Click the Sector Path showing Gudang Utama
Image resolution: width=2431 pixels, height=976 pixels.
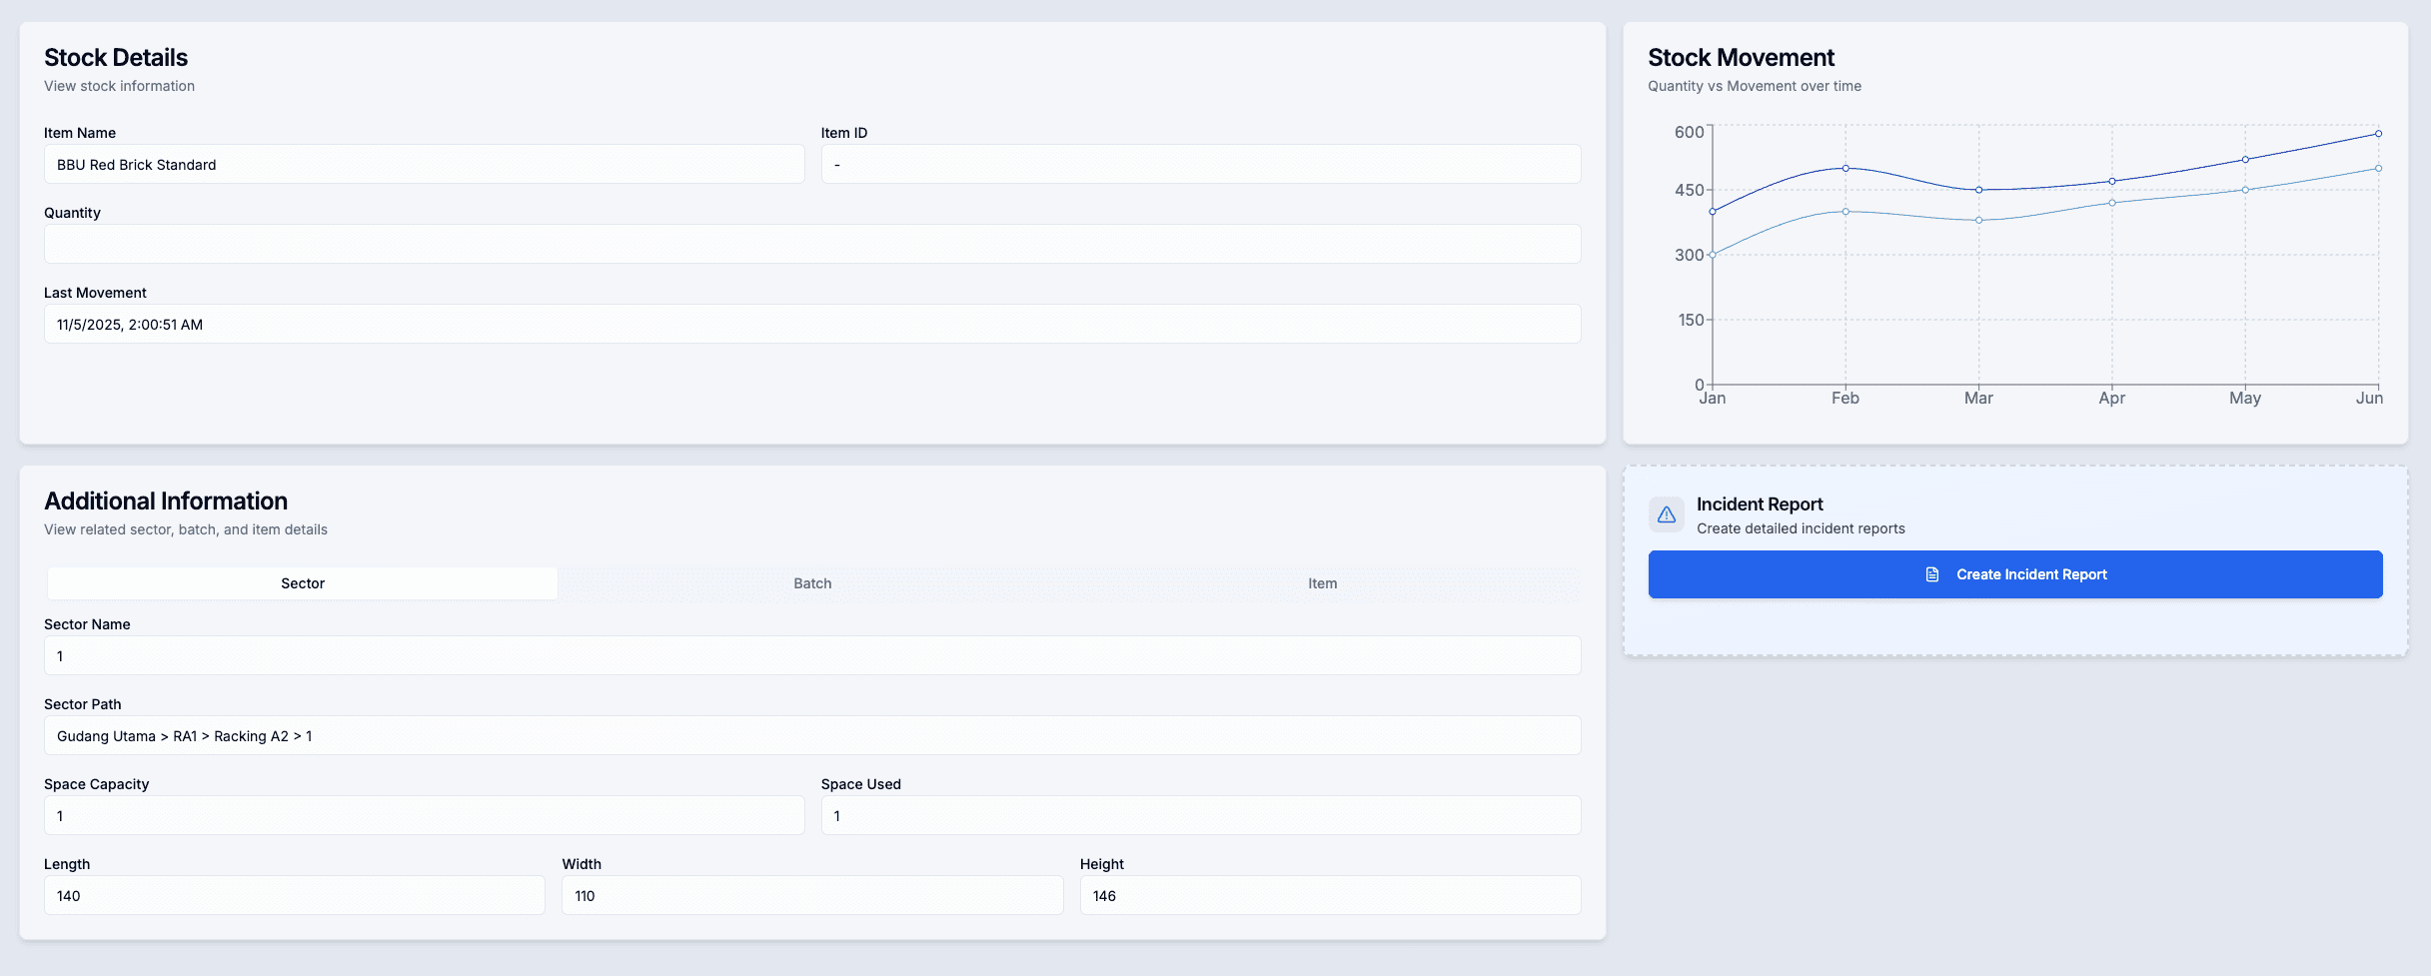(811, 735)
